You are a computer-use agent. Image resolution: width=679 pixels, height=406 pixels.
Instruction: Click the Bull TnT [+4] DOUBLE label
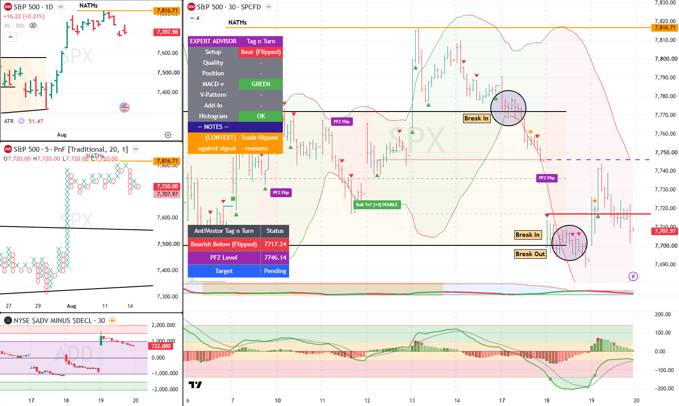[377, 205]
